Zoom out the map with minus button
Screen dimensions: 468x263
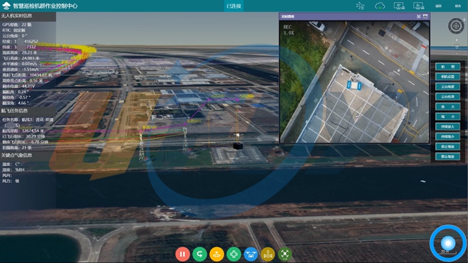[x=457, y=53]
